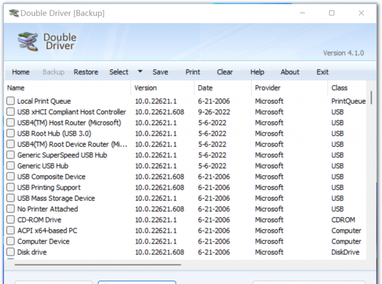This screenshot has height=284, width=382.
Task: Click the Double Driver logo icon in banner
Action: click(28, 41)
